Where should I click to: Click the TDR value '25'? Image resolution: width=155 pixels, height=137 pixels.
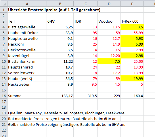click(x=85, y=44)
